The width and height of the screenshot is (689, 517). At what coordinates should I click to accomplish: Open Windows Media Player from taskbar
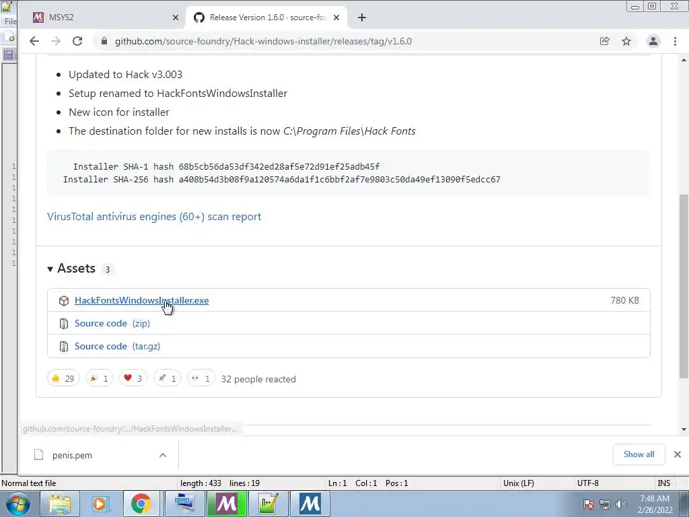coord(101,504)
